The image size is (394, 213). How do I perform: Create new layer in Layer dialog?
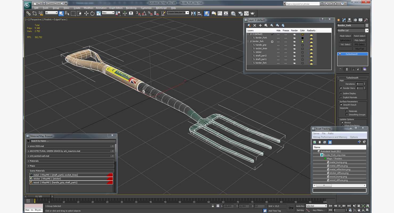[249, 25]
